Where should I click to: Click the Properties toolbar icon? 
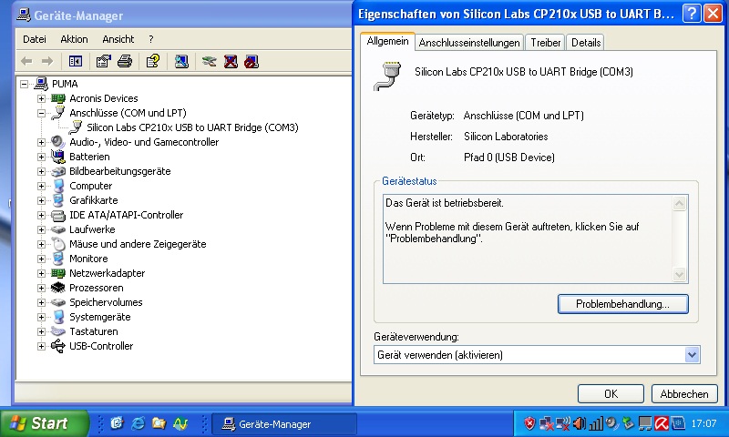click(104, 61)
